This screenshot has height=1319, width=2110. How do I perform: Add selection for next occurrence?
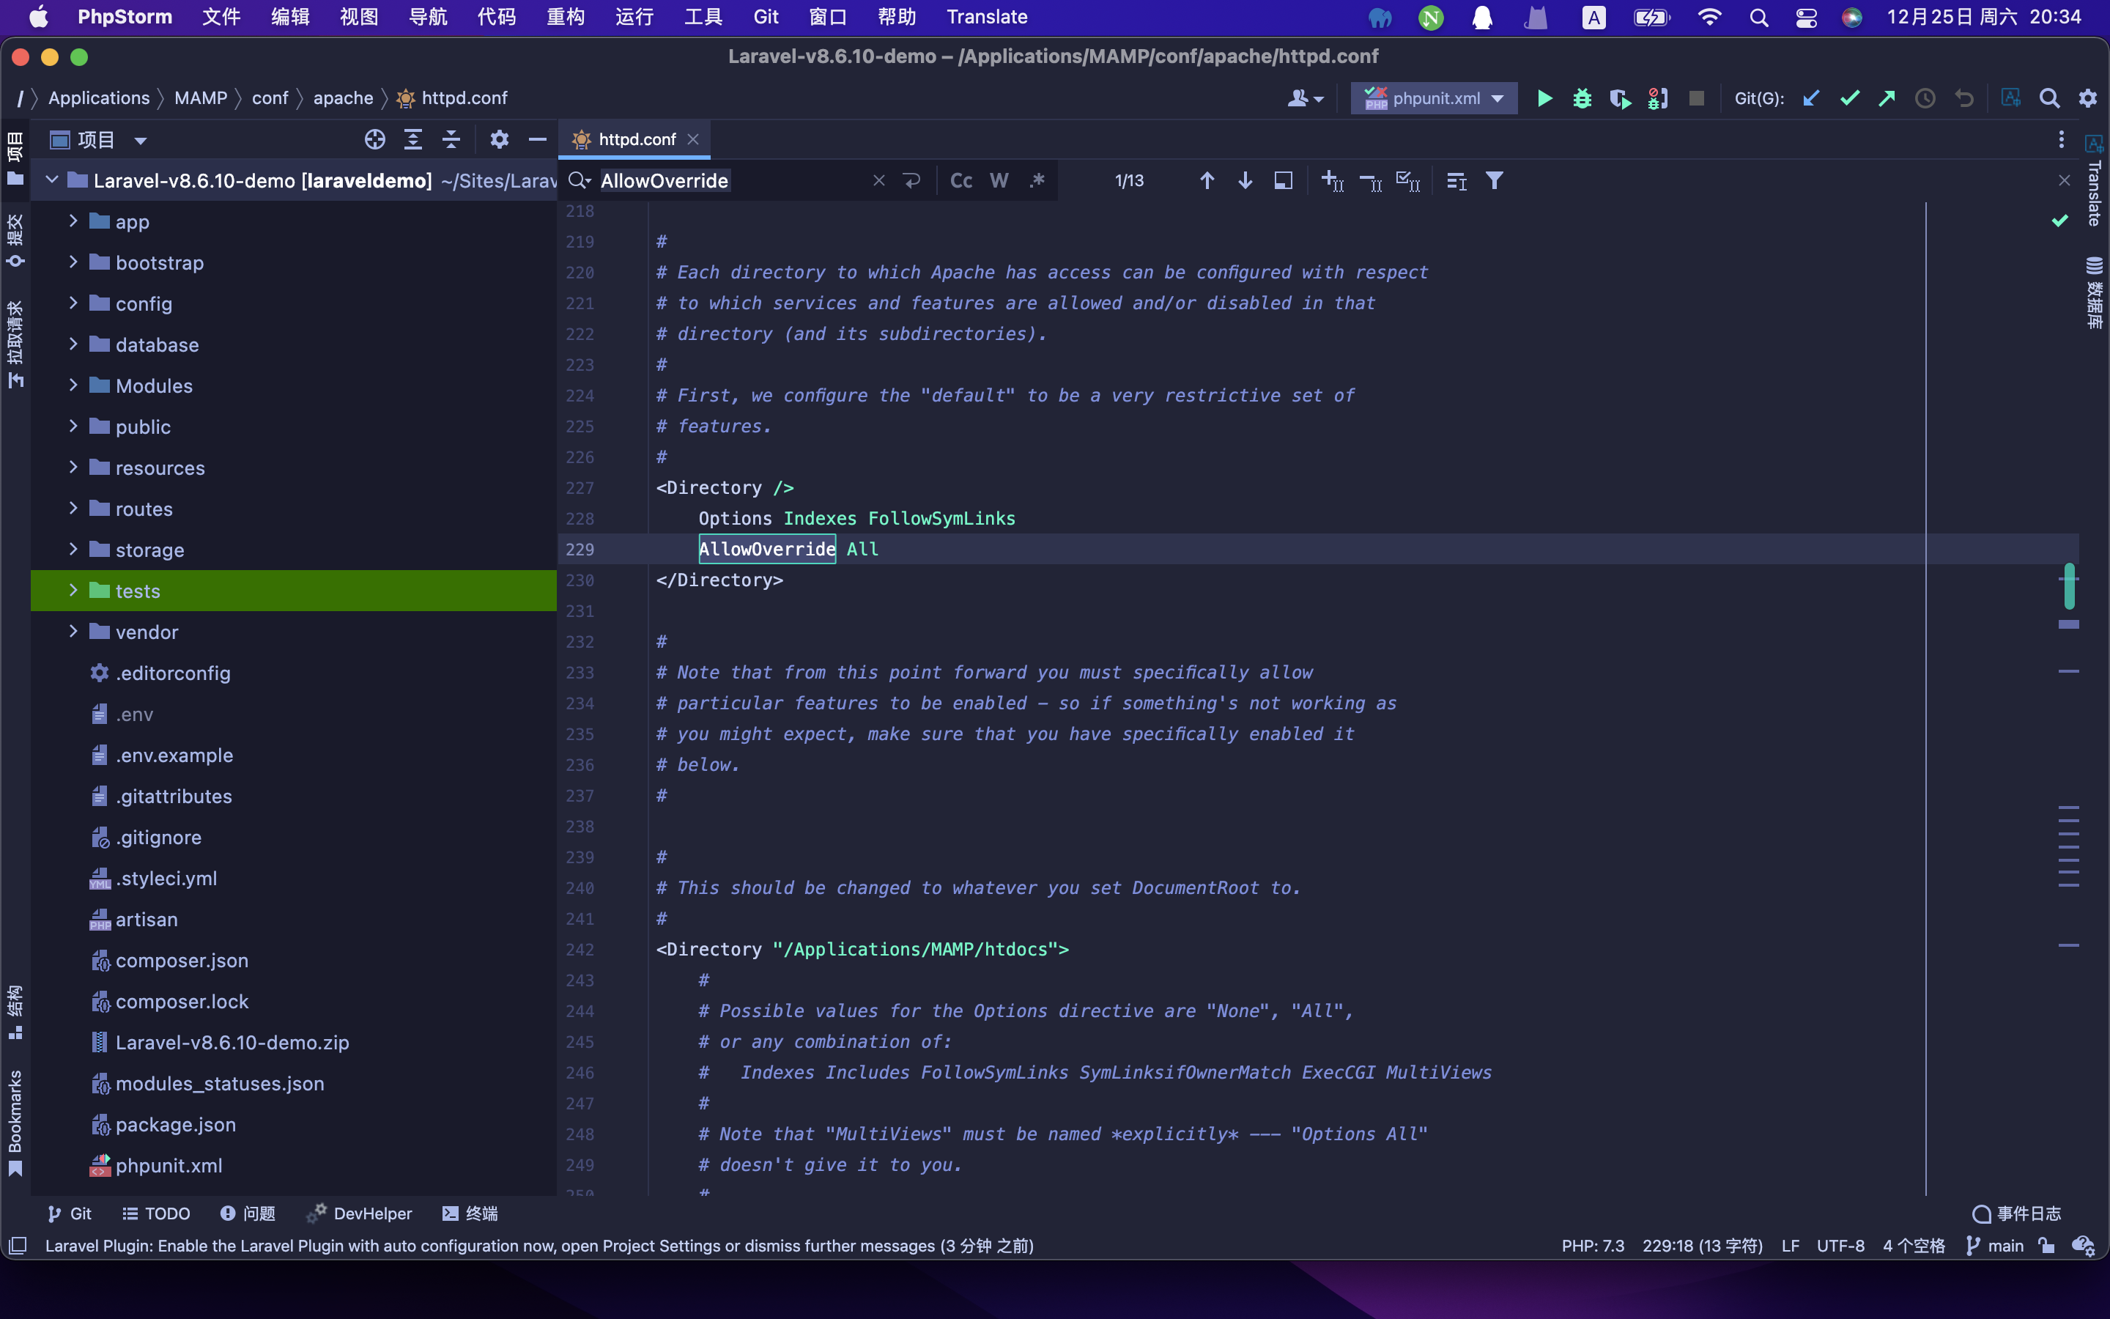[x=1331, y=180]
